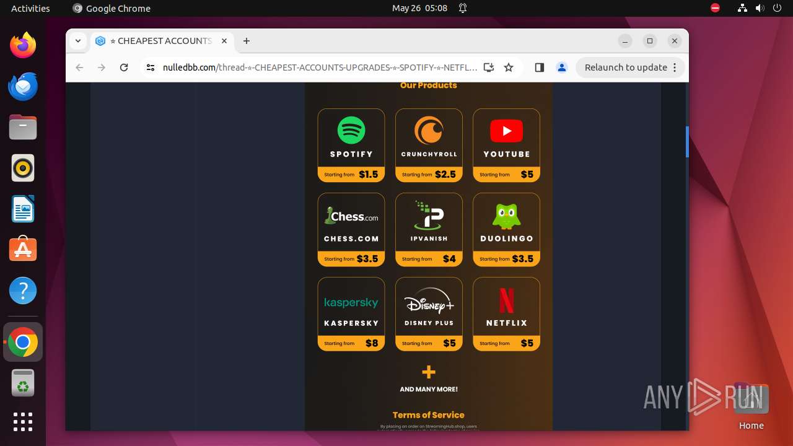Screen dimensions: 793x446
Task: Click the orange plus icon
Action: tap(429, 372)
